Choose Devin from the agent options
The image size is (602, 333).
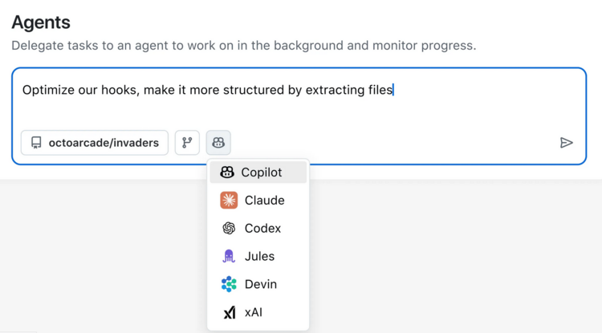pyautogui.click(x=260, y=284)
